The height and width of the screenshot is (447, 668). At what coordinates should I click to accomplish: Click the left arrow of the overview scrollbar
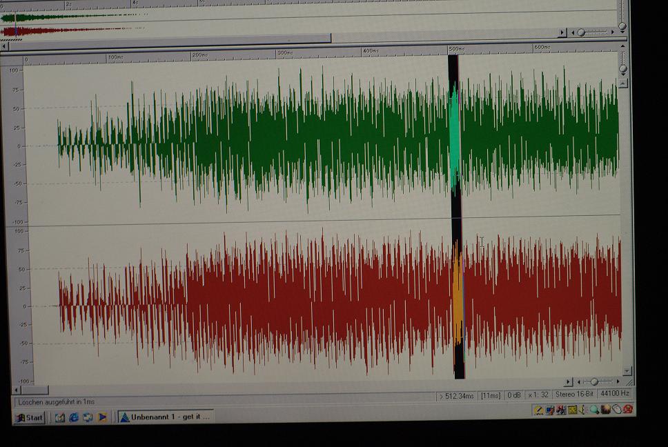point(5,46)
